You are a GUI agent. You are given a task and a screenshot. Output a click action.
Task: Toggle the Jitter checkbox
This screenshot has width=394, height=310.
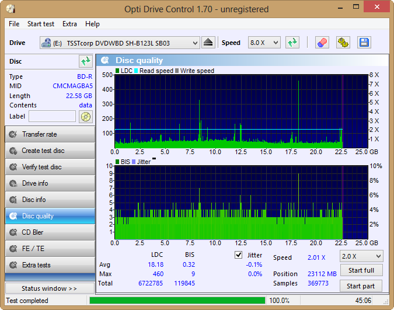(238, 255)
